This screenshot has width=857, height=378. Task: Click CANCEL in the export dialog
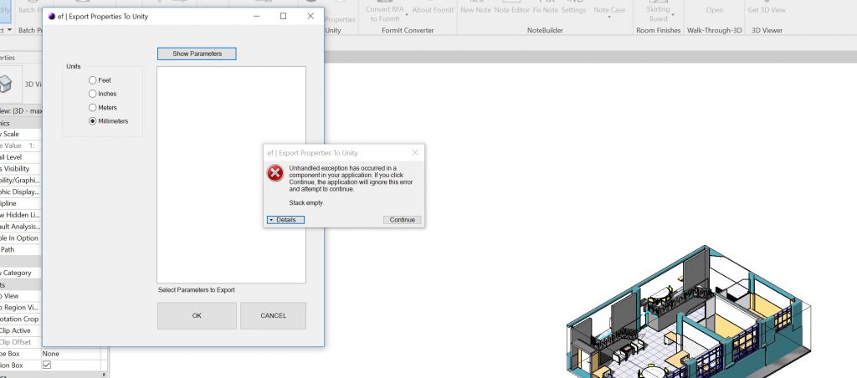(x=273, y=315)
